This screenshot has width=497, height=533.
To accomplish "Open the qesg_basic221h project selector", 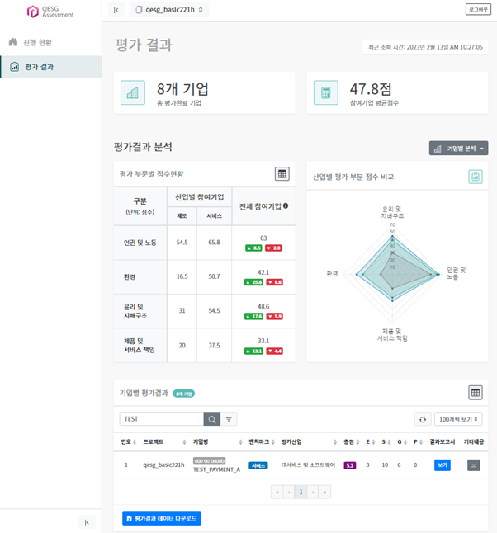I will click(x=171, y=10).
